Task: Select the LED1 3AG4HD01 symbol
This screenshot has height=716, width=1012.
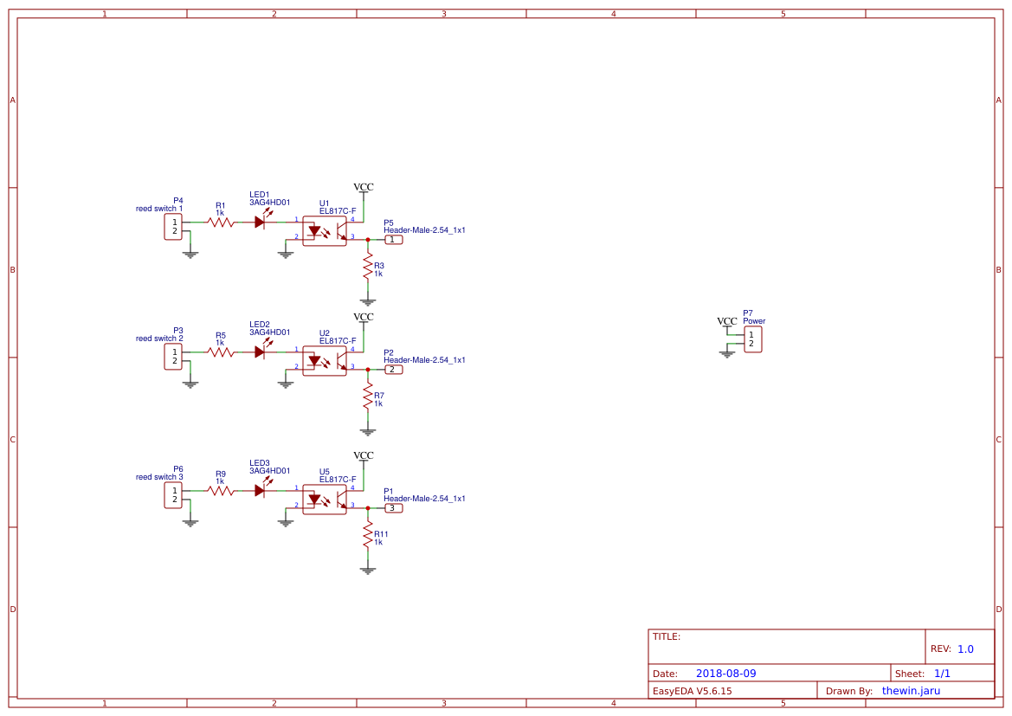Action: pos(261,222)
